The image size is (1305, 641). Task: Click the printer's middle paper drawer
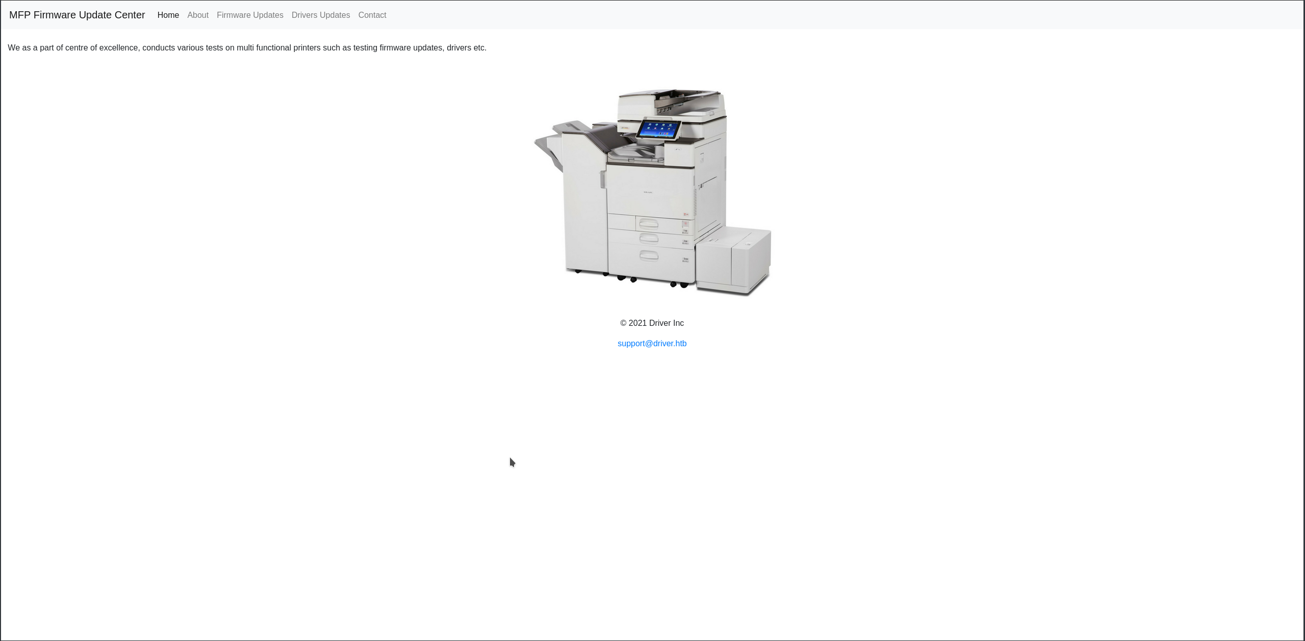[649, 238]
